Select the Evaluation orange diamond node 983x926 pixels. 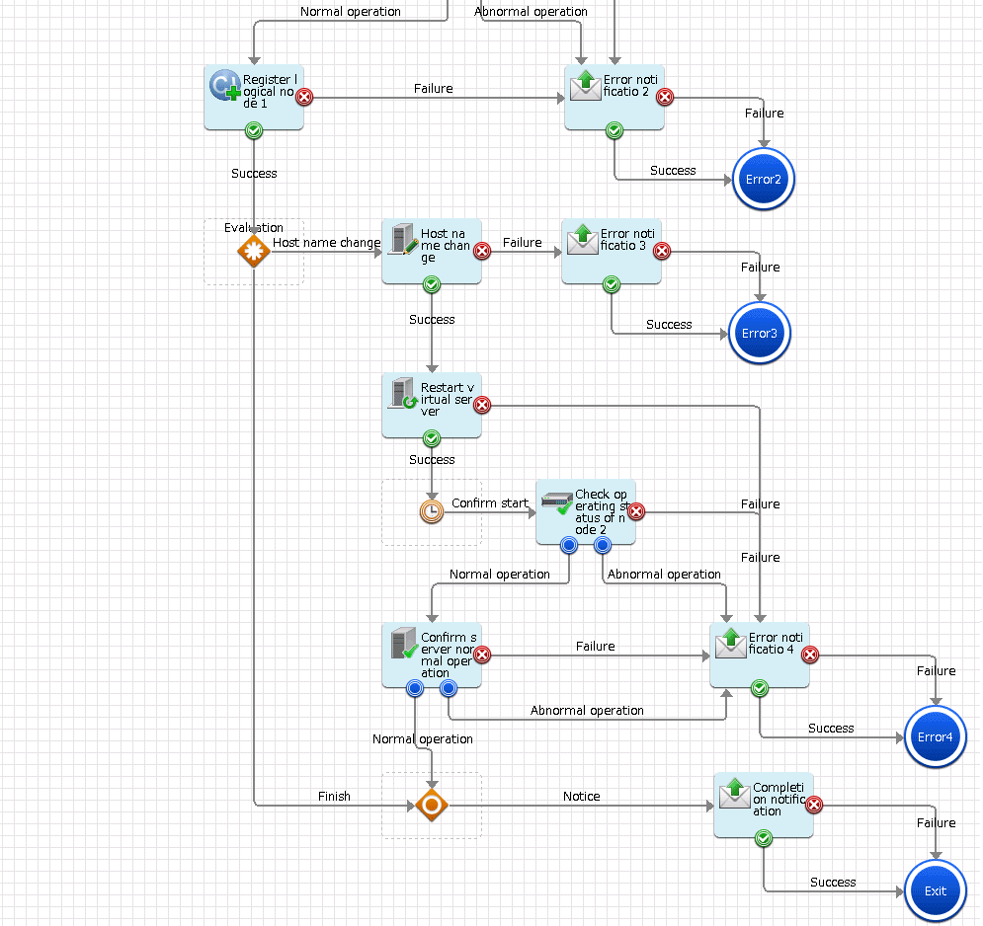pos(254,251)
